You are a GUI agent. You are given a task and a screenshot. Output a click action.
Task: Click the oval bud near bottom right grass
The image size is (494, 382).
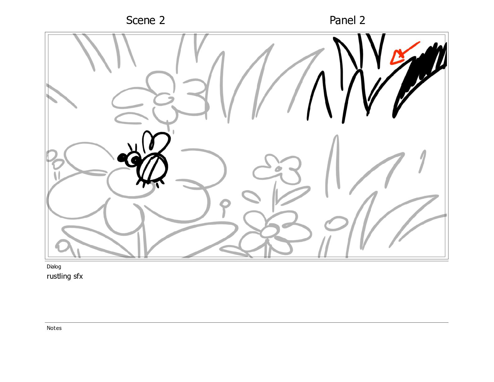(x=336, y=223)
